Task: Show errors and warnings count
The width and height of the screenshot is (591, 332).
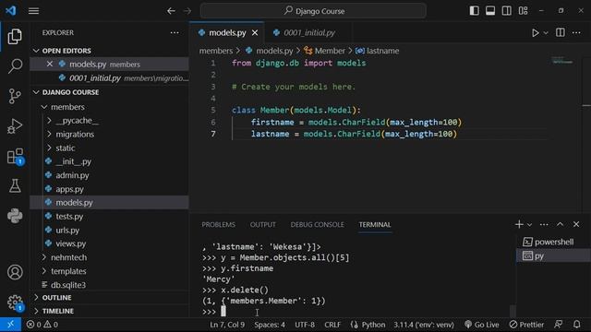Action: (42, 325)
